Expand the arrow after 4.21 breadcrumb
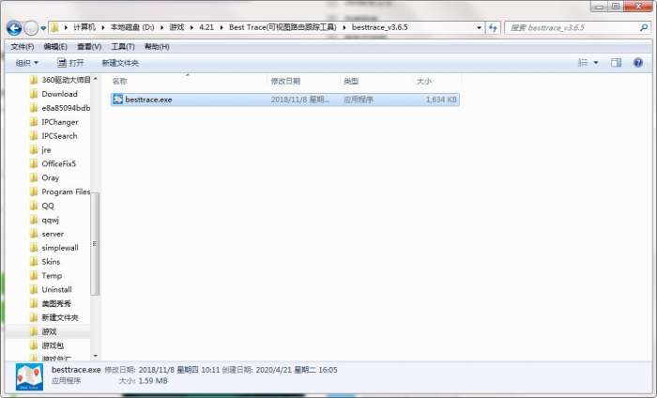 (222, 27)
